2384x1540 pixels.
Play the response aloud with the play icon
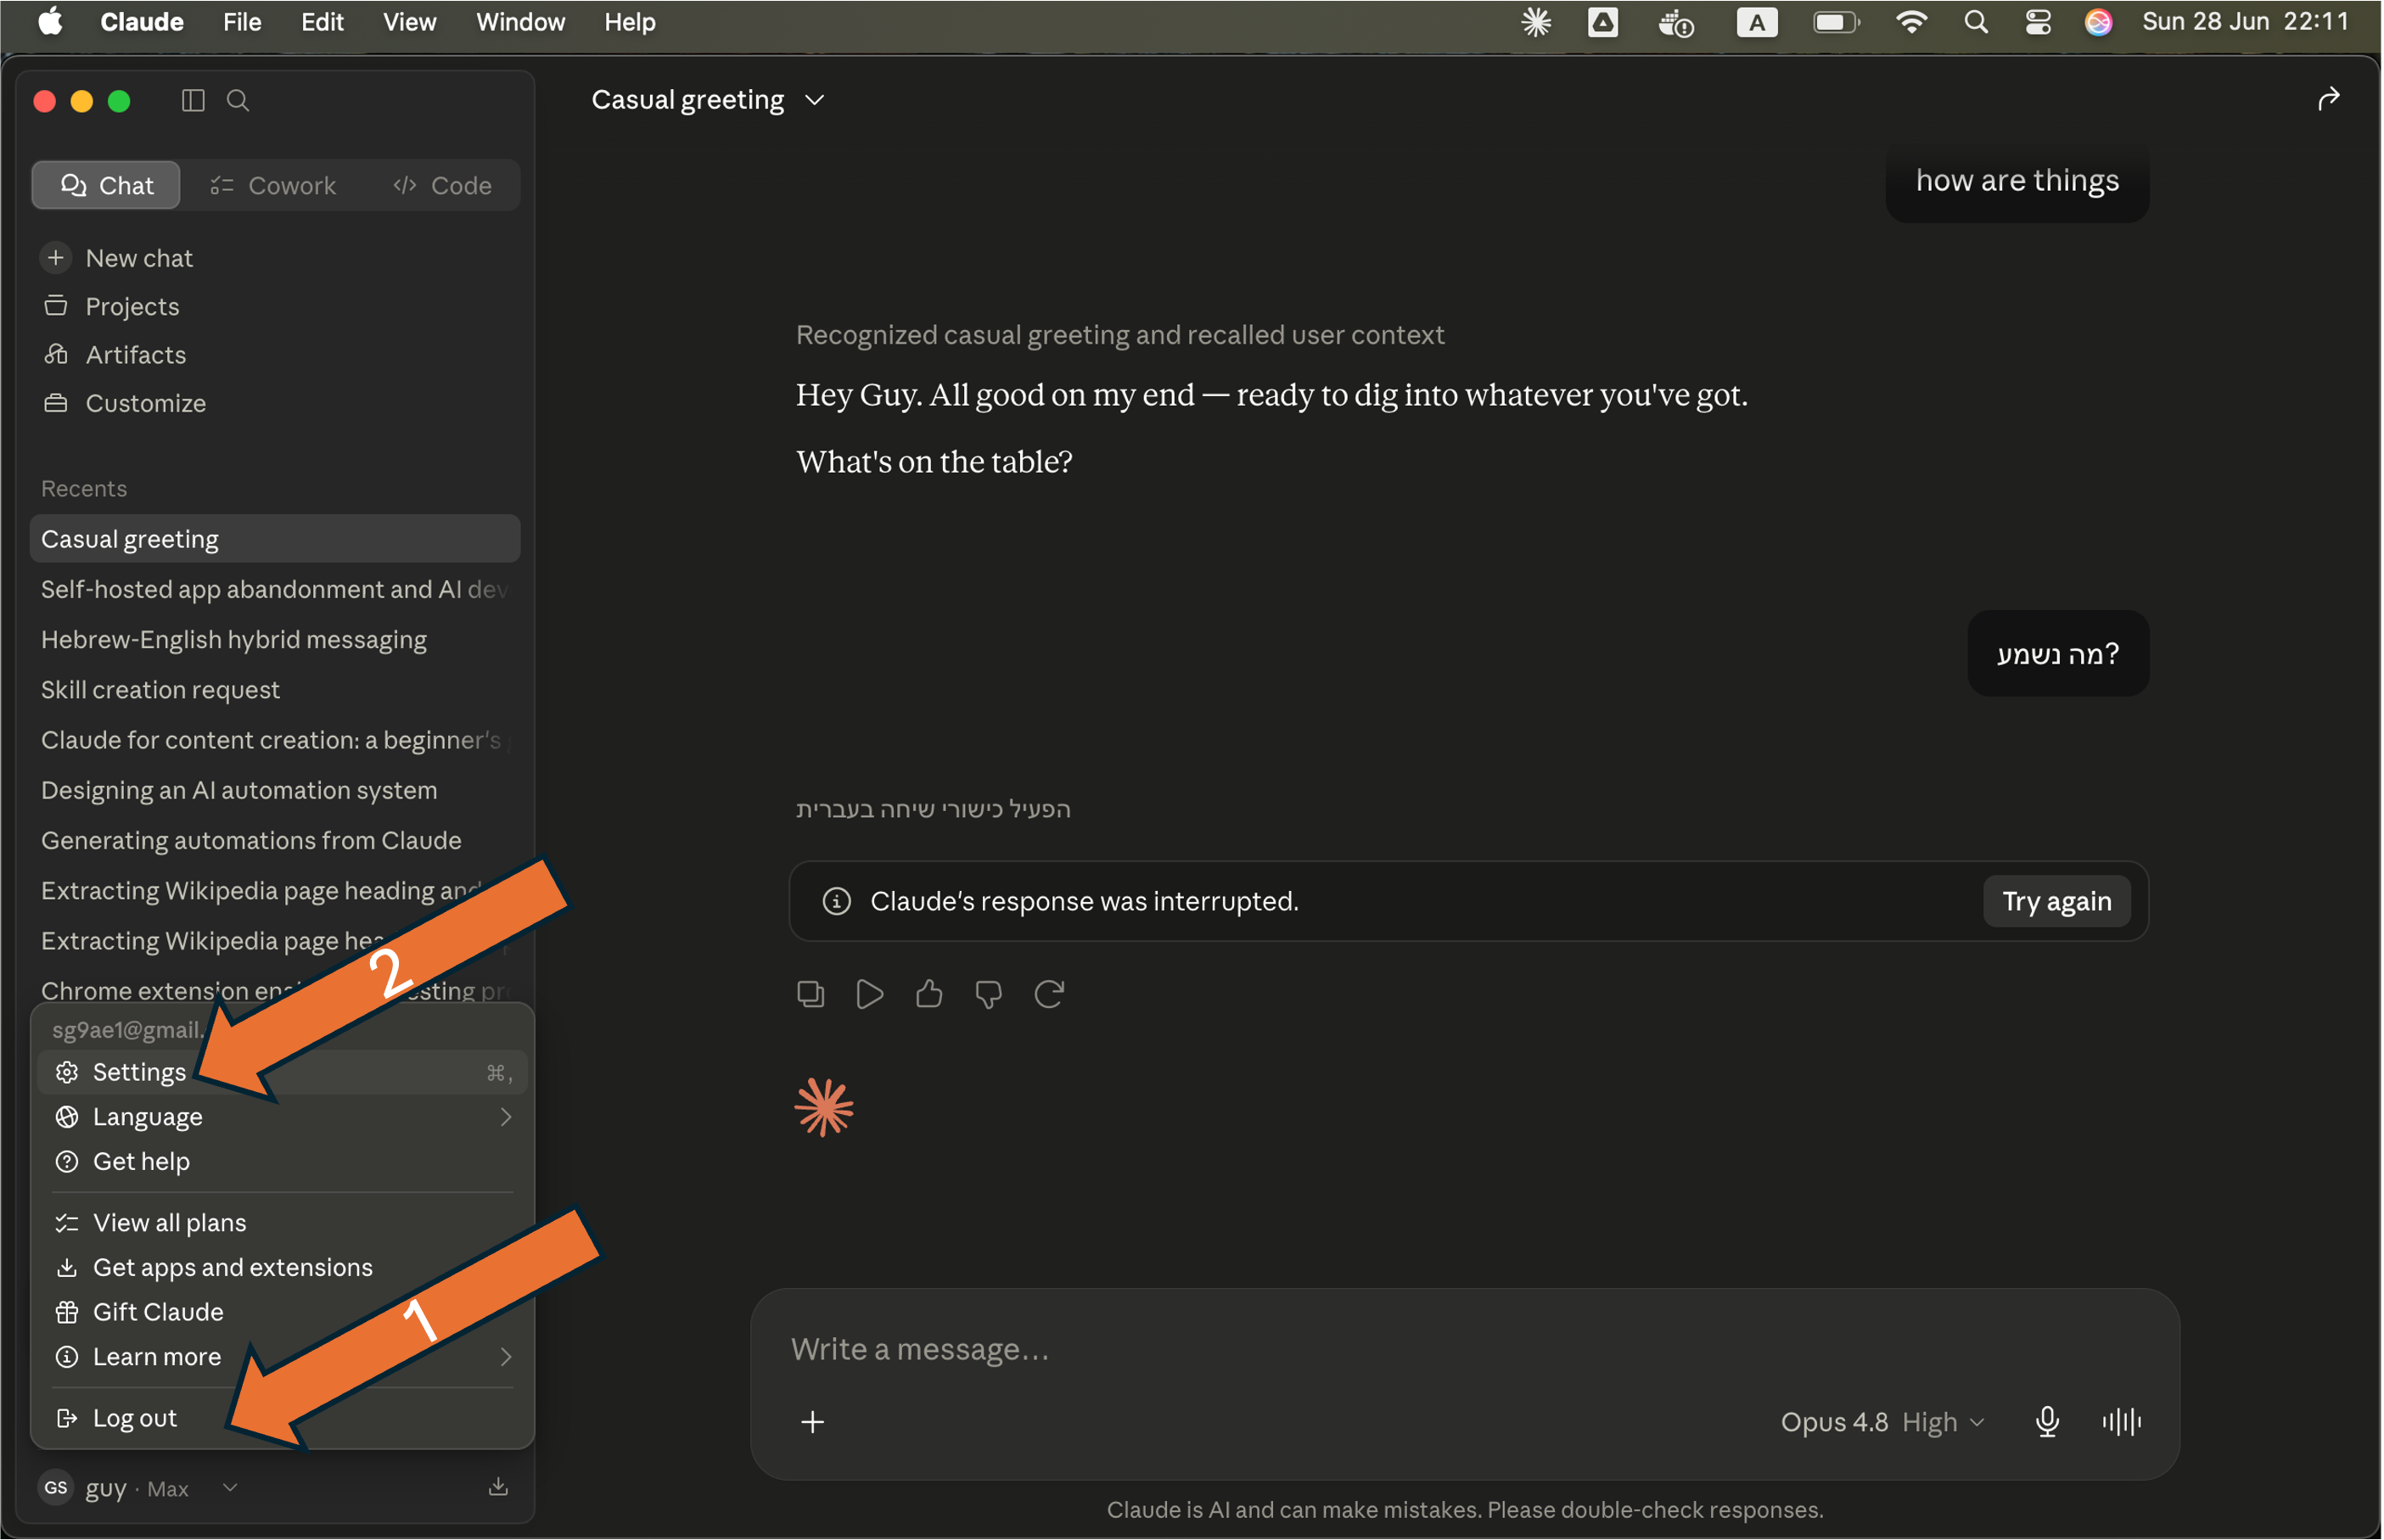[x=870, y=994]
